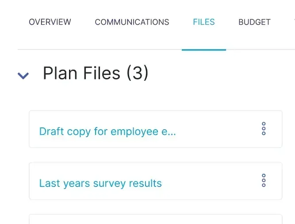Open the Communications tab

click(x=132, y=22)
